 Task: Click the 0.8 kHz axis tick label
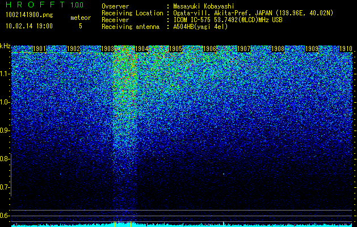(5, 159)
